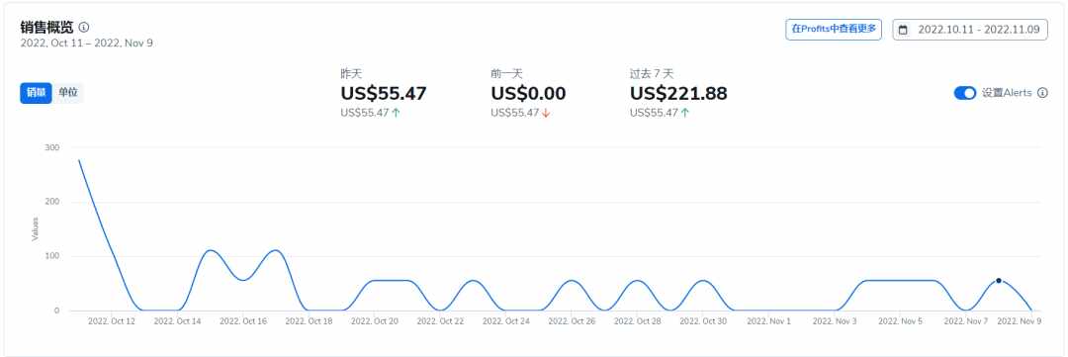This screenshot has height=357, width=1068.
Task: Switch to the 单位 tab
Action: pos(67,93)
